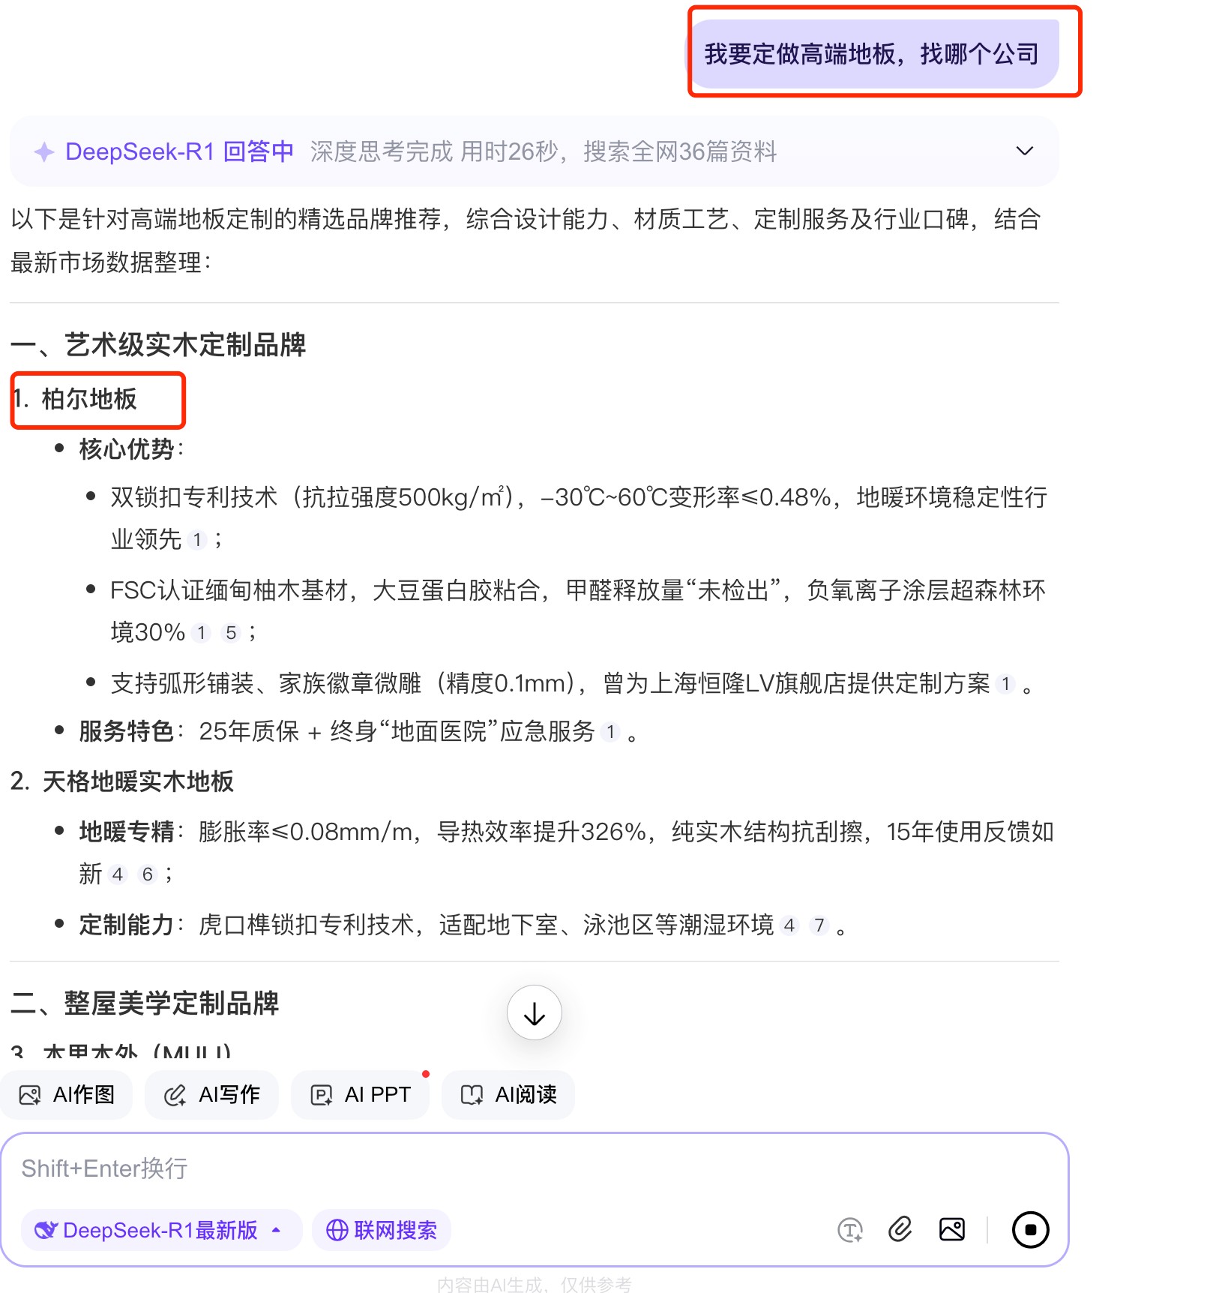Open the AI作图 tool
1228x1293 pixels.
tap(67, 1095)
